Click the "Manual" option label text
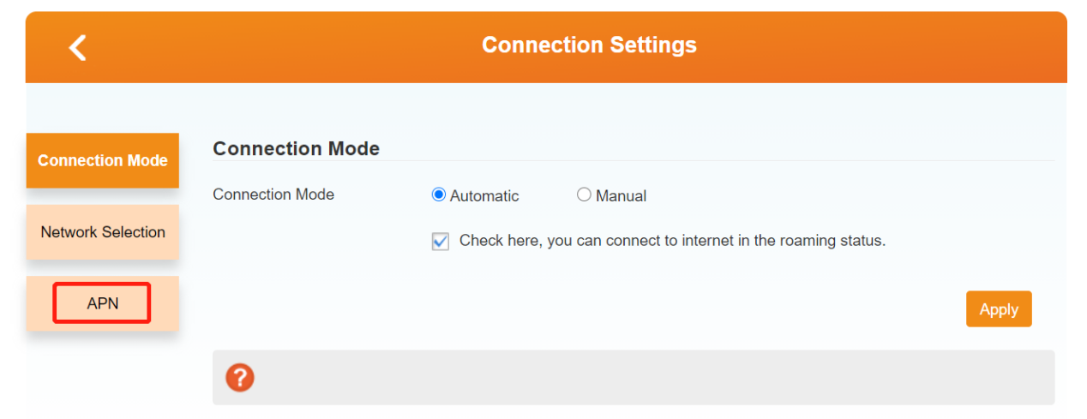 pyautogui.click(x=621, y=196)
